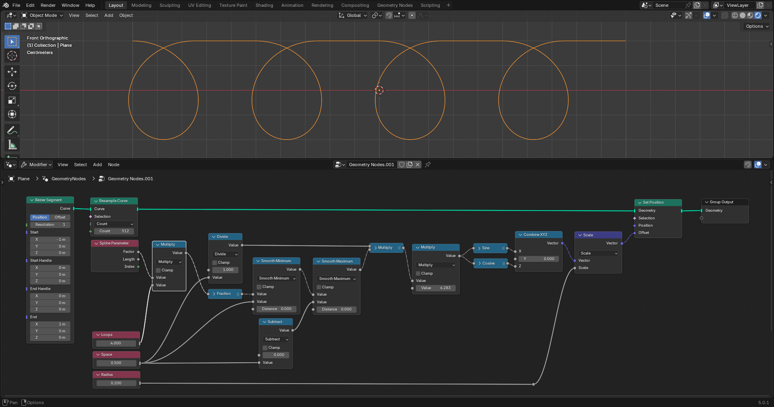Activate the Move tool
The width and height of the screenshot is (774, 407).
coord(12,72)
